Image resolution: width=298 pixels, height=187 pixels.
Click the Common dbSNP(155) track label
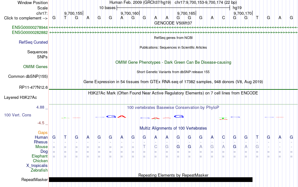[28, 76]
